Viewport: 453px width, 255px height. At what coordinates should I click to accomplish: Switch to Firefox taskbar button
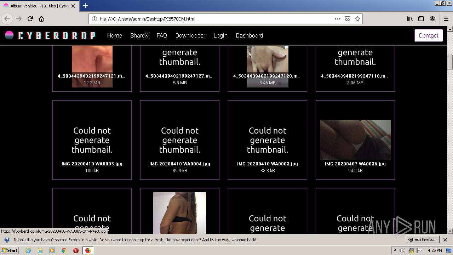(88, 250)
